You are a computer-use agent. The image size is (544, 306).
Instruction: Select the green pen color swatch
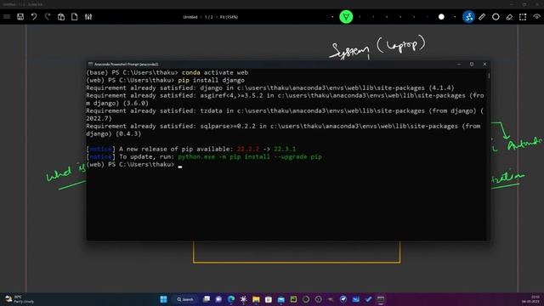pyautogui.click(x=346, y=17)
